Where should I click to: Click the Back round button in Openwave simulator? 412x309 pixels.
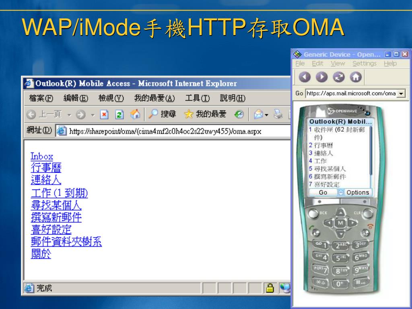click(305, 77)
